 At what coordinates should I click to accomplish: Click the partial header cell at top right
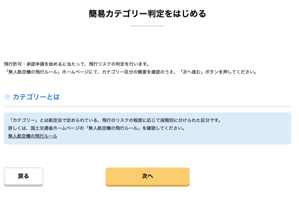pyautogui.click(x=244, y=1)
